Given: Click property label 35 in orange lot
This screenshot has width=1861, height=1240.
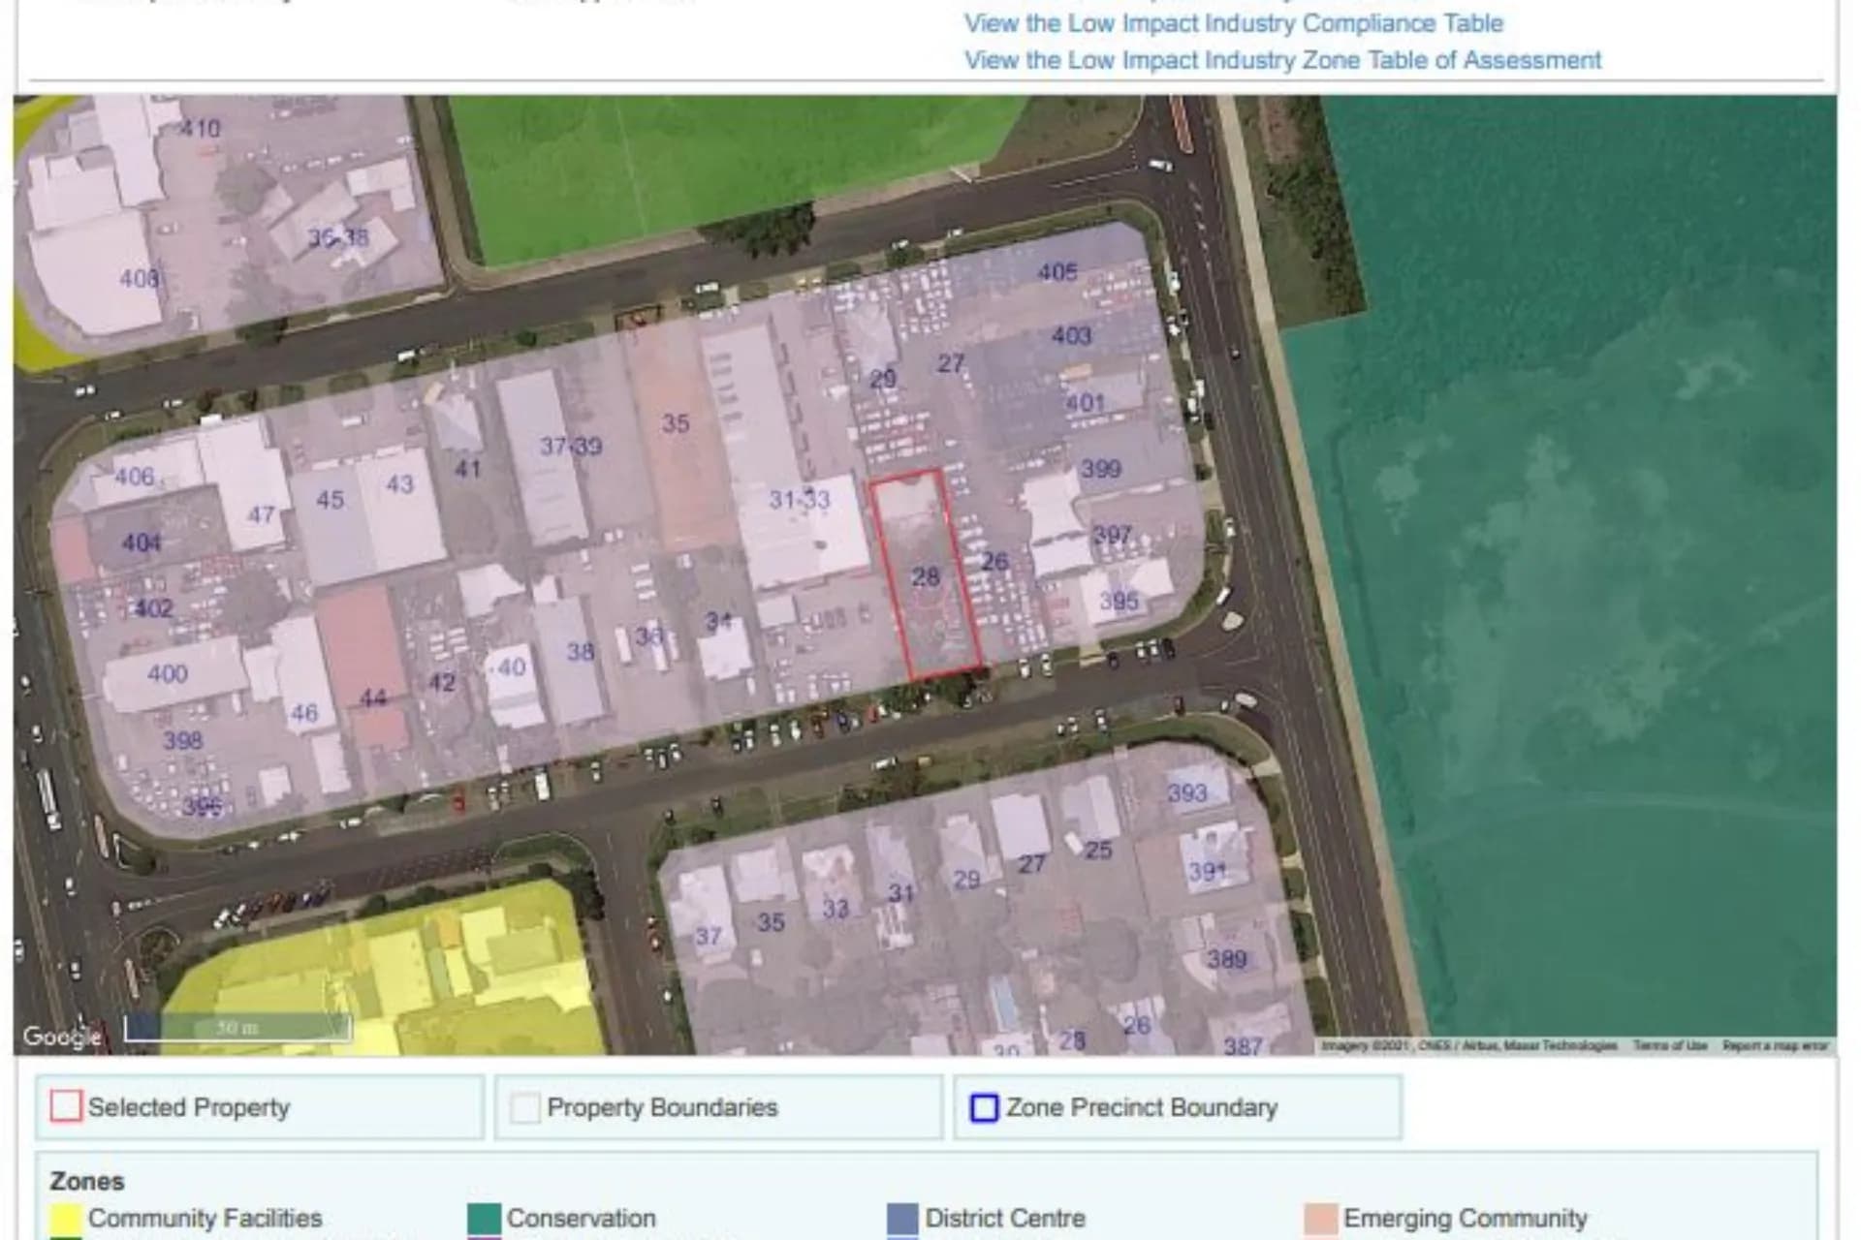Looking at the screenshot, I should point(676,423).
